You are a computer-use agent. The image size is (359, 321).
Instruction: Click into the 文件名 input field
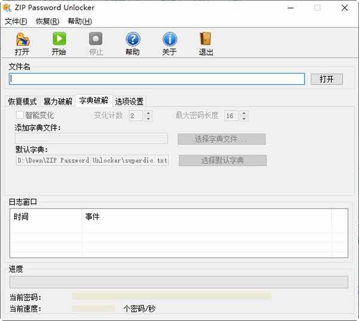tap(157, 79)
